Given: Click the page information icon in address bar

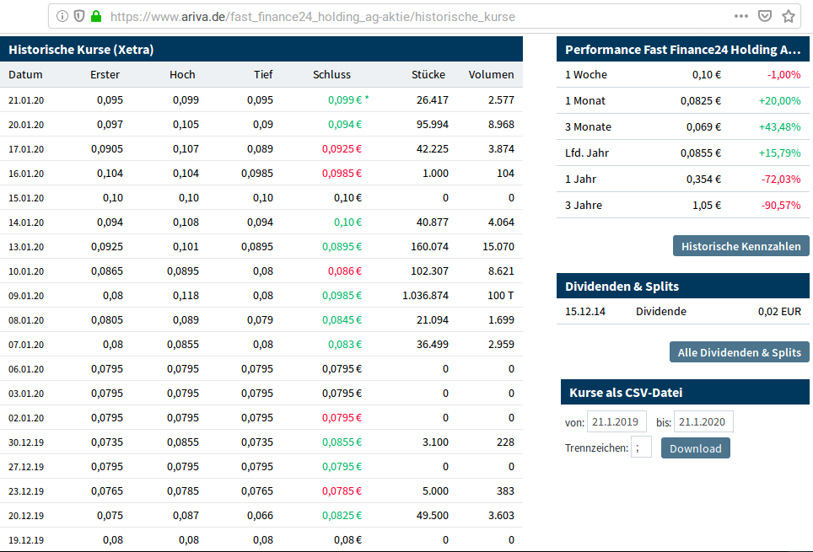Looking at the screenshot, I should click(x=62, y=16).
